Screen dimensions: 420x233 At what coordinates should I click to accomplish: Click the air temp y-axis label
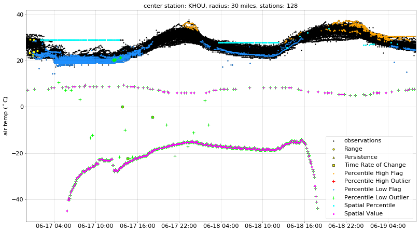(6, 116)
